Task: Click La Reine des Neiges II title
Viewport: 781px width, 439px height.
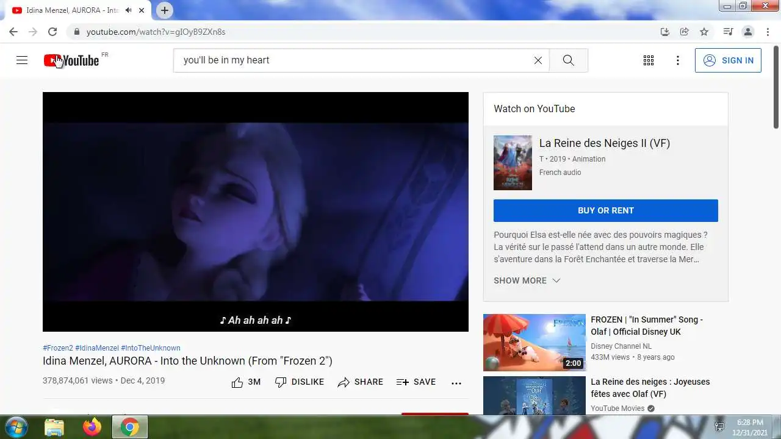Action: point(605,143)
